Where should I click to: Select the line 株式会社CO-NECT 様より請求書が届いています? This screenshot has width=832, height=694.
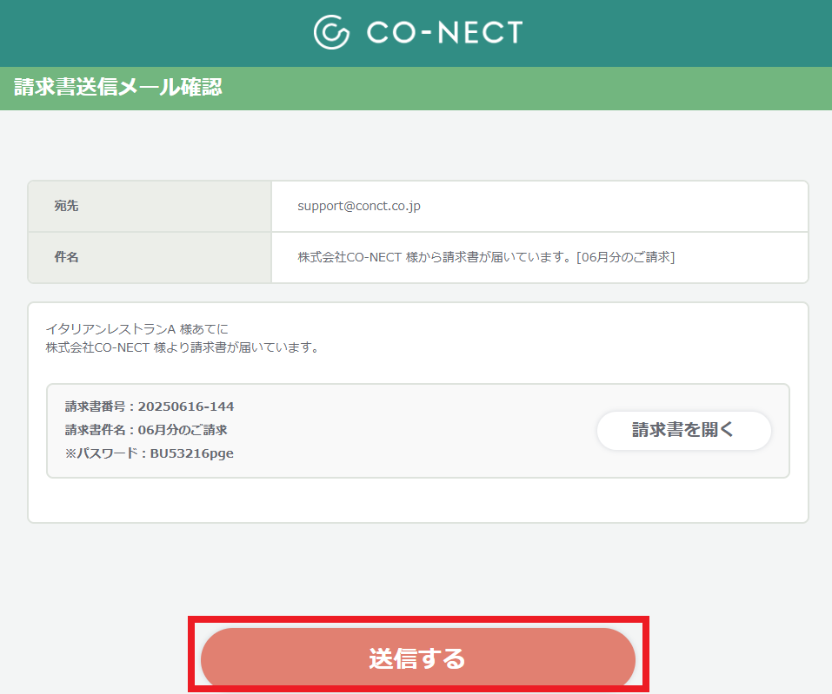[182, 347]
